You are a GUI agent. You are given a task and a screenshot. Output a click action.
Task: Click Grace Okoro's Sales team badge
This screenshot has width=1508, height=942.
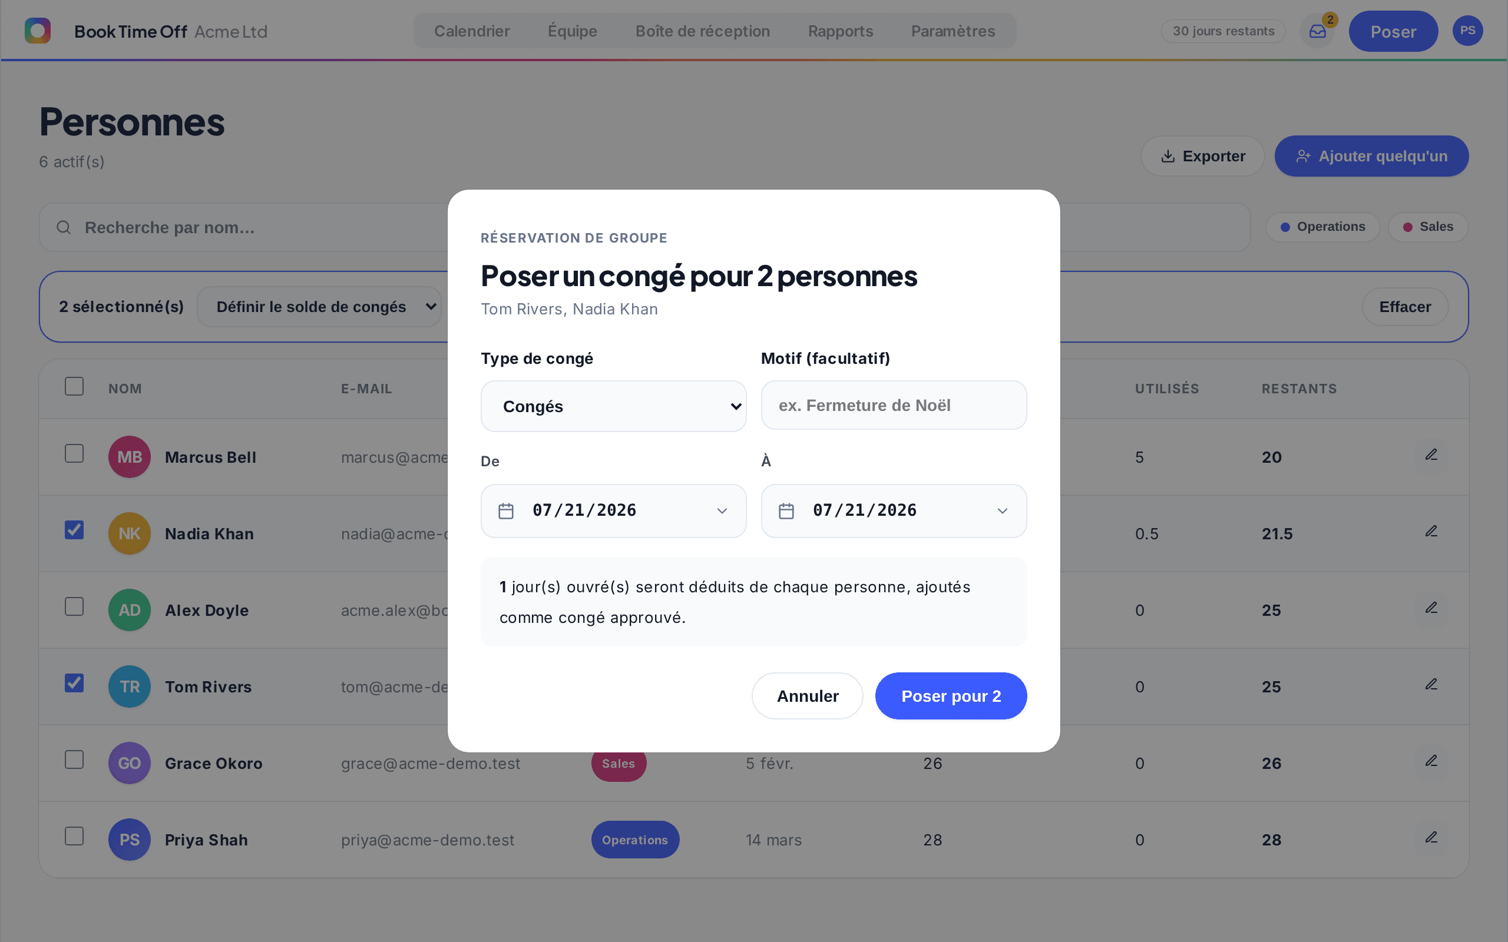coord(618,763)
